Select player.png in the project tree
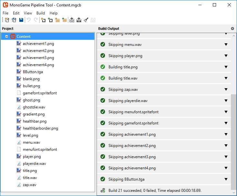The width and height of the screenshot is (237, 196). tap(32, 157)
